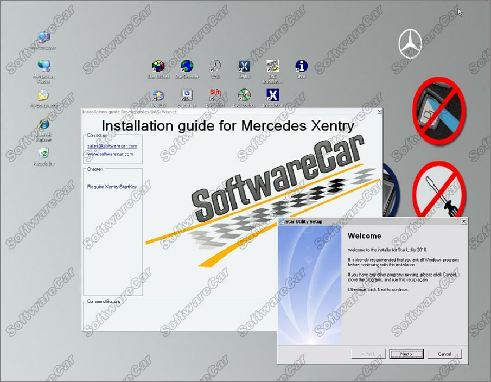Open the Recycle Bin
The image size is (491, 382).
pos(43,154)
